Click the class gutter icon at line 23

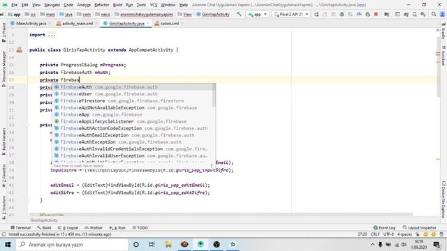(x=20, y=50)
